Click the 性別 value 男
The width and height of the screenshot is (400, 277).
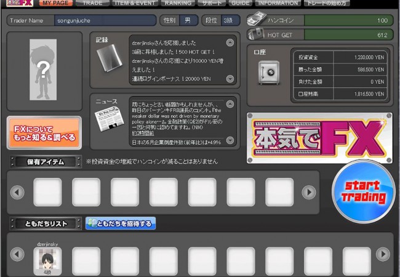coord(188,20)
